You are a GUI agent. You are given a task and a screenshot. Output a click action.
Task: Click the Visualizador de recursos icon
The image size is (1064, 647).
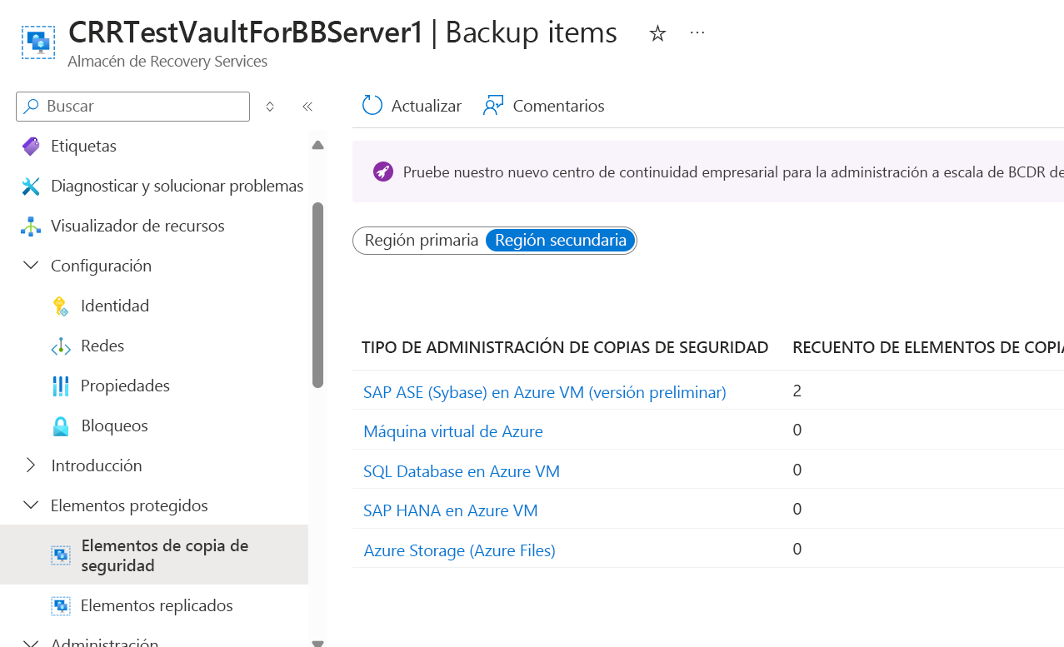[x=31, y=226]
